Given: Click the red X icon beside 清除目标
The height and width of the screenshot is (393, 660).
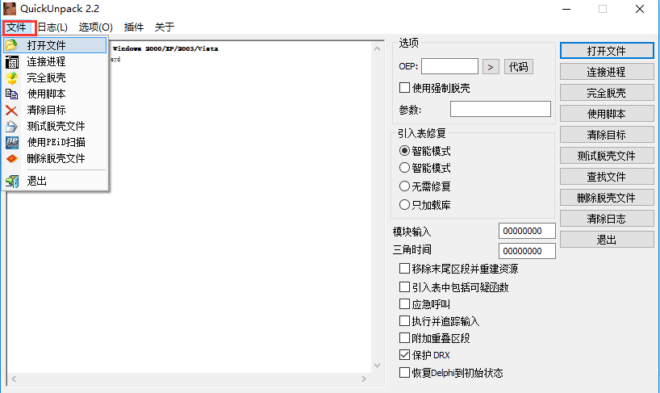Looking at the screenshot, I should (12, 111).
